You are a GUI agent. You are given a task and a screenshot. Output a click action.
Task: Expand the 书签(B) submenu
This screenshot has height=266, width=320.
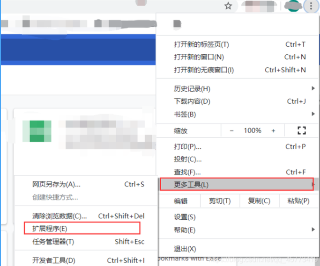[239, 114]
